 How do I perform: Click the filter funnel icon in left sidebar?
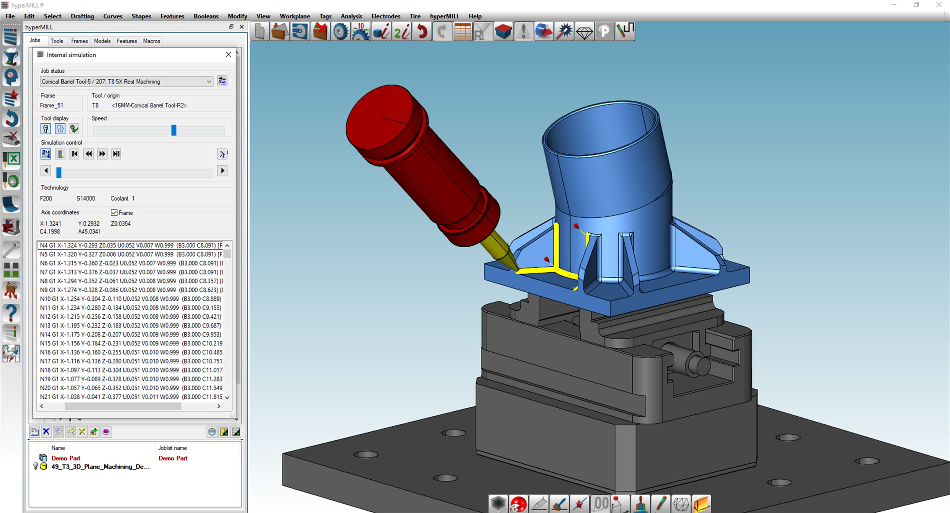[11, 57]
